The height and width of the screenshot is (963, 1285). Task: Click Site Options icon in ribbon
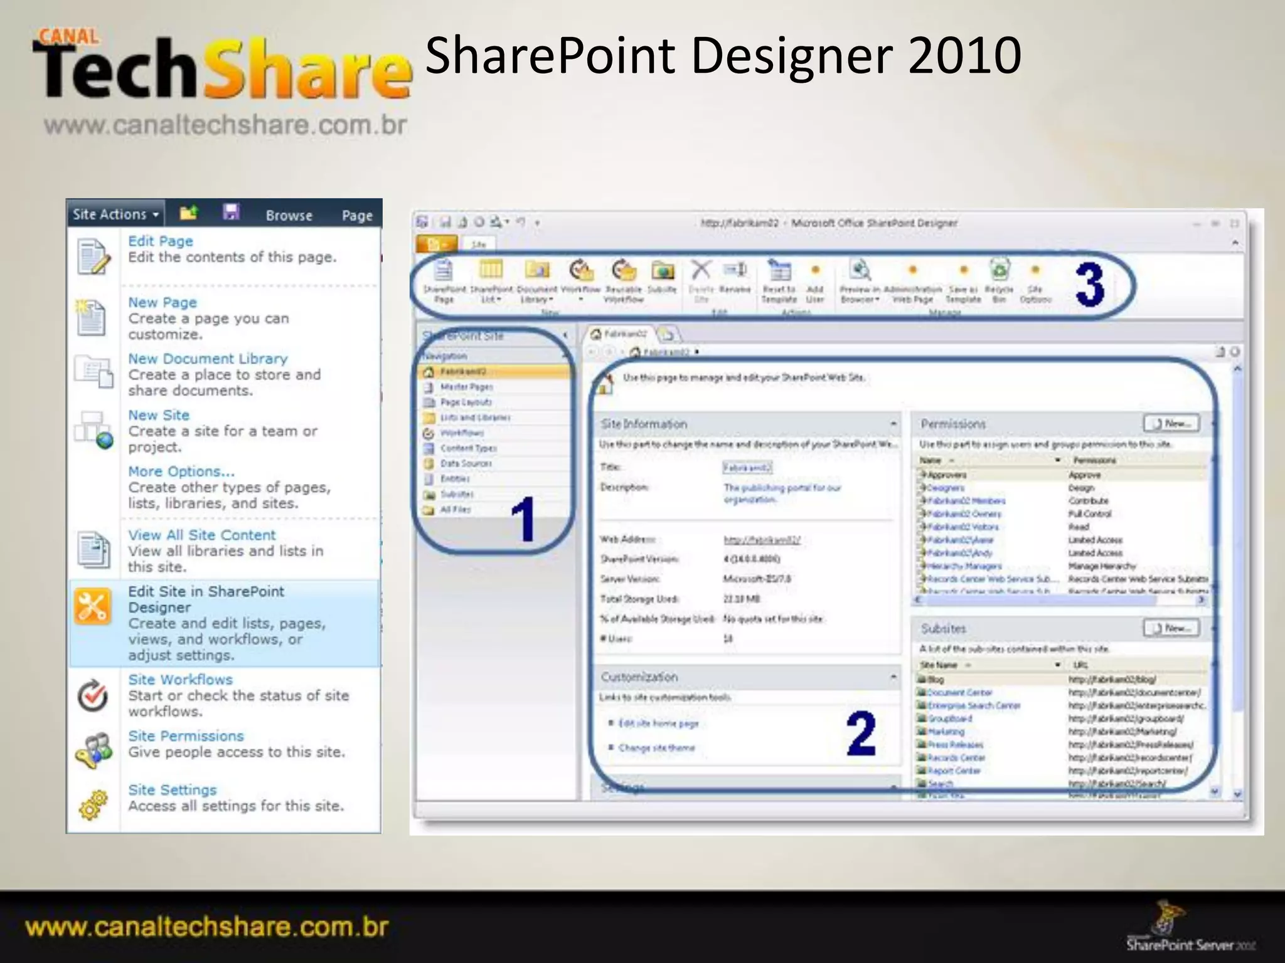click(1035, 270)
